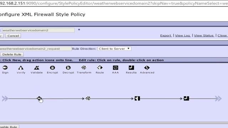
Task: Pick the AAA action icon
Action: click(115, 68)
